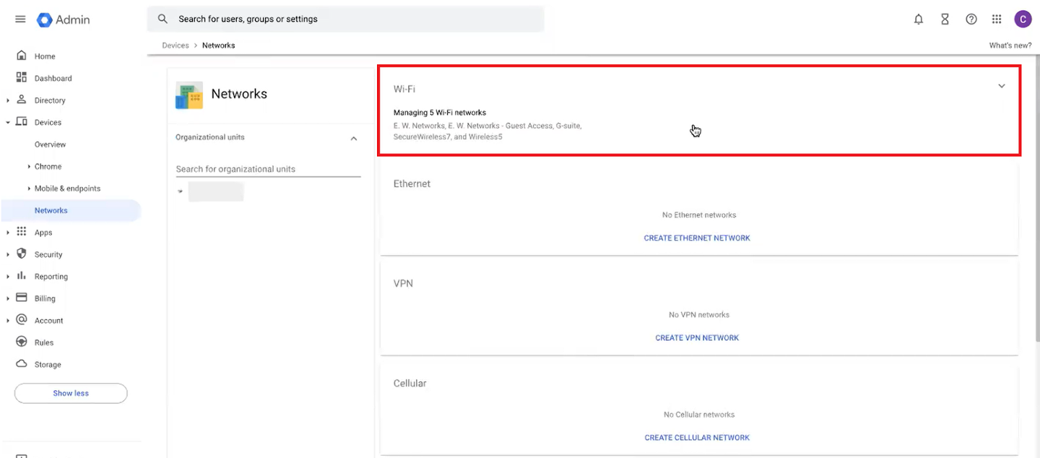Click CREATE CELLULAR NETWORK
The image size is (1040, 458).
point(697,438)
